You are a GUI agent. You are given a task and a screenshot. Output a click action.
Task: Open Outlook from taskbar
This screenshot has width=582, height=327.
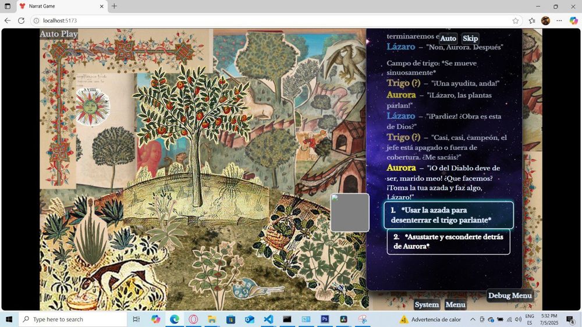[250, 319]
